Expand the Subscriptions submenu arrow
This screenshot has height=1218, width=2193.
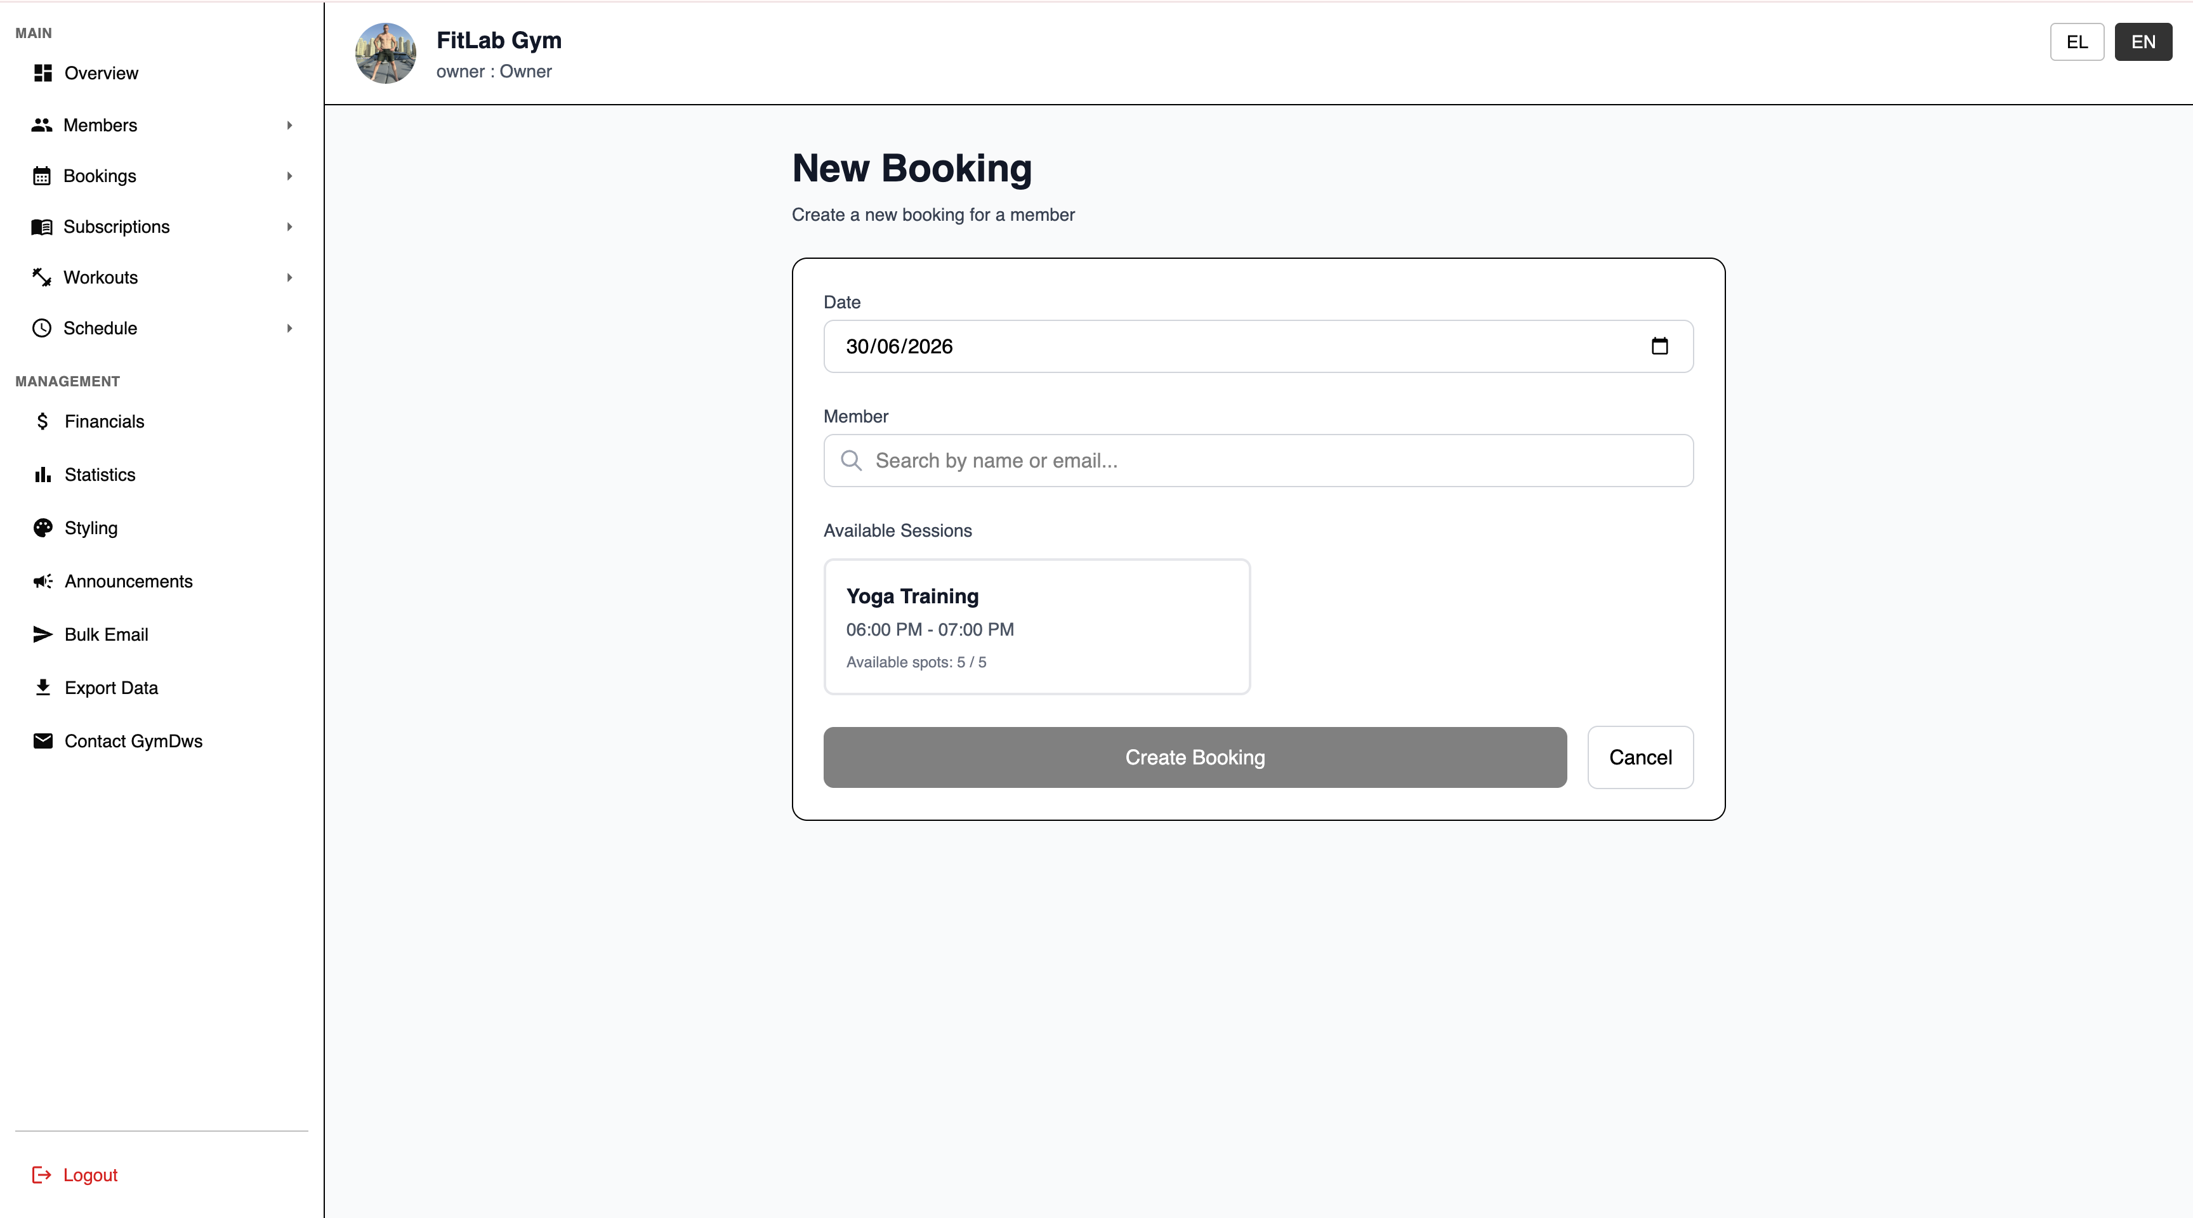click(x=289, y=227)
